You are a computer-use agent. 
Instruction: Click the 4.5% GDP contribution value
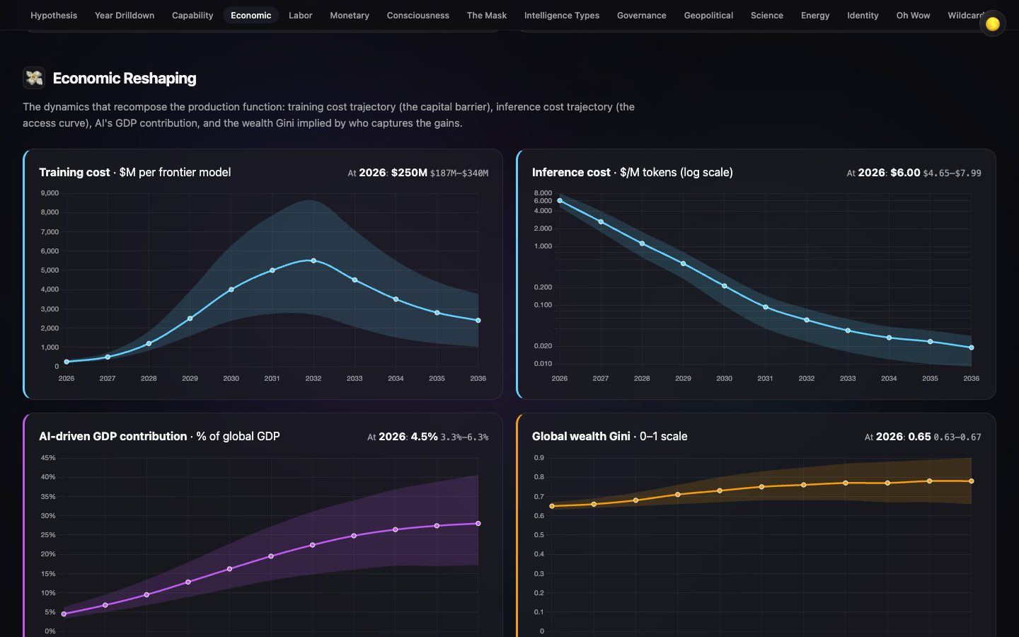pyautogui.click(x=424, y=437)
